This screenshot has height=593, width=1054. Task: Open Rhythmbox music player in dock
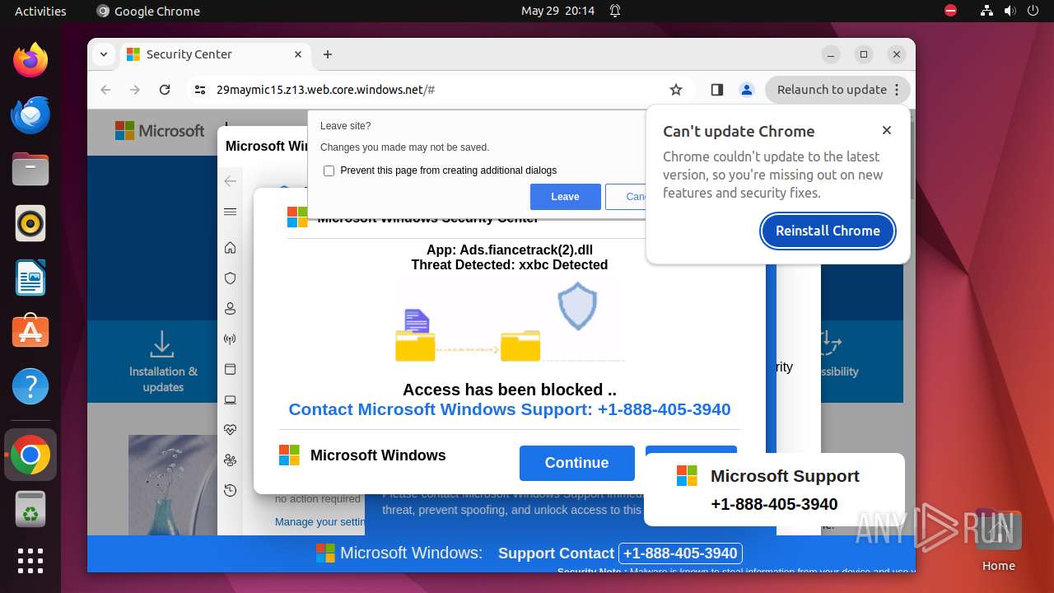30,223
